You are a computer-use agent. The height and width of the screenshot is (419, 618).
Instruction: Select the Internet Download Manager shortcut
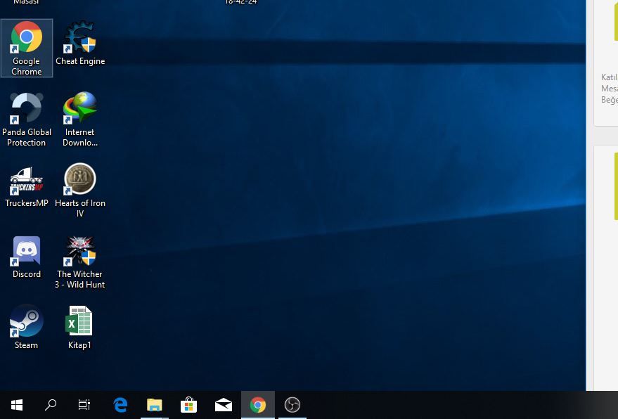click(80, 120)
